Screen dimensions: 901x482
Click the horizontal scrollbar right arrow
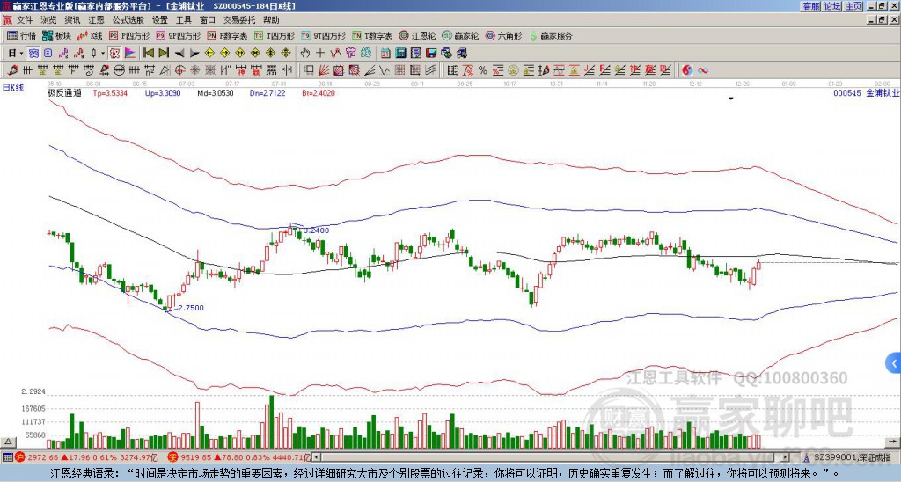point(787,457)
